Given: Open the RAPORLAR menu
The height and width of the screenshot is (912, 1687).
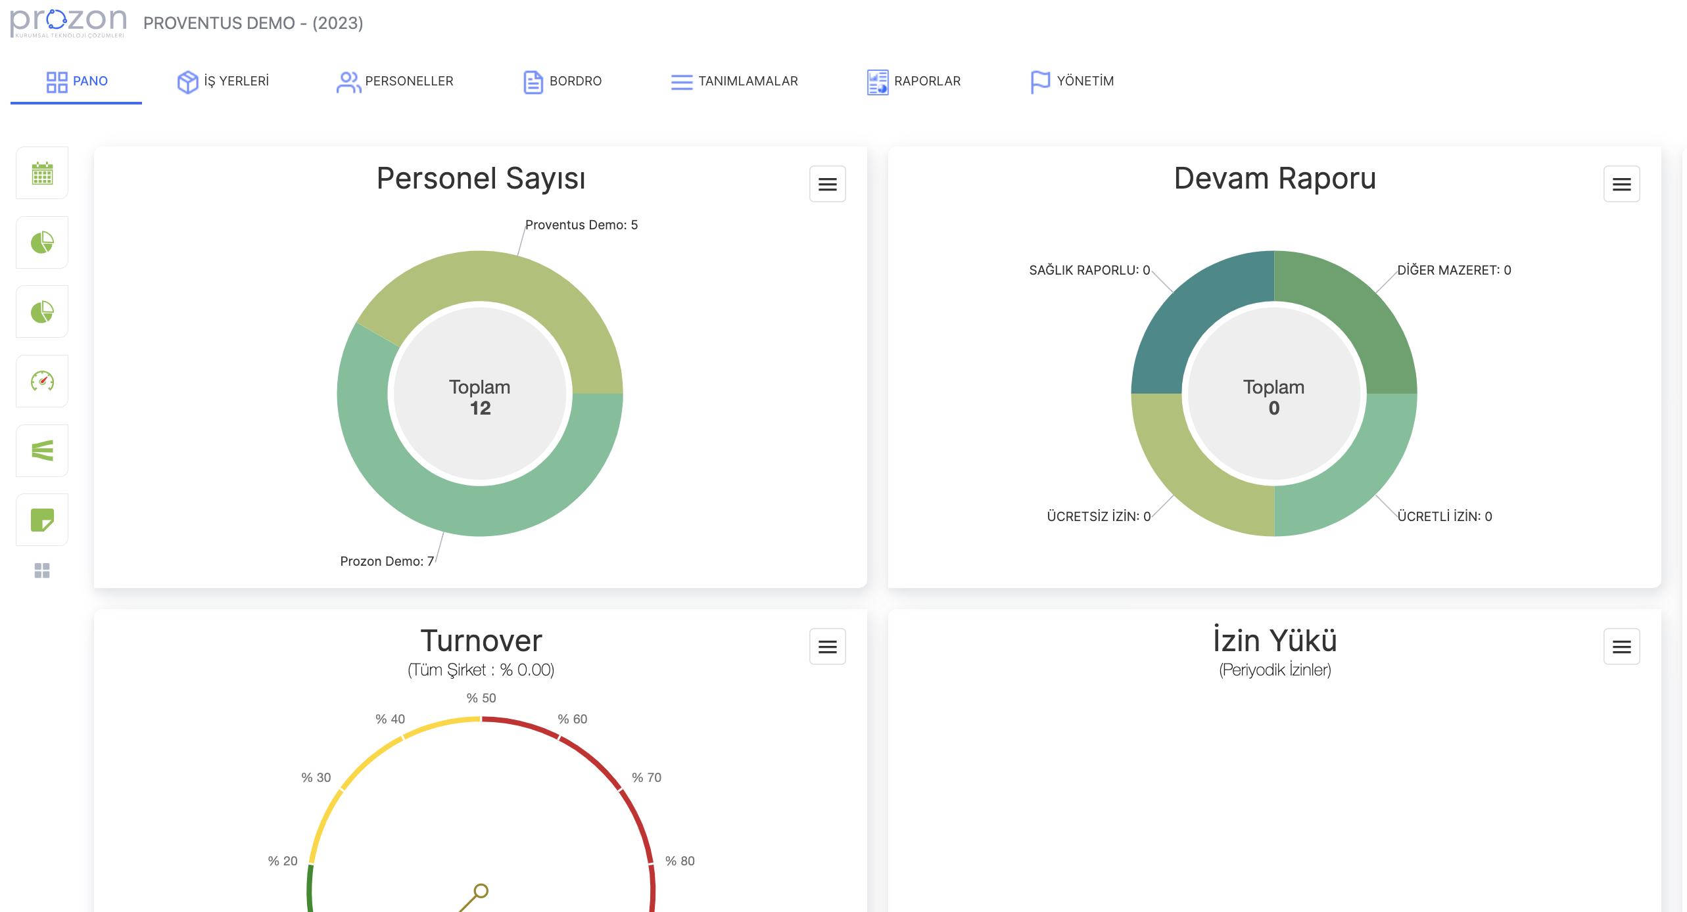Looking at the screenshot, I should (914, 81).
